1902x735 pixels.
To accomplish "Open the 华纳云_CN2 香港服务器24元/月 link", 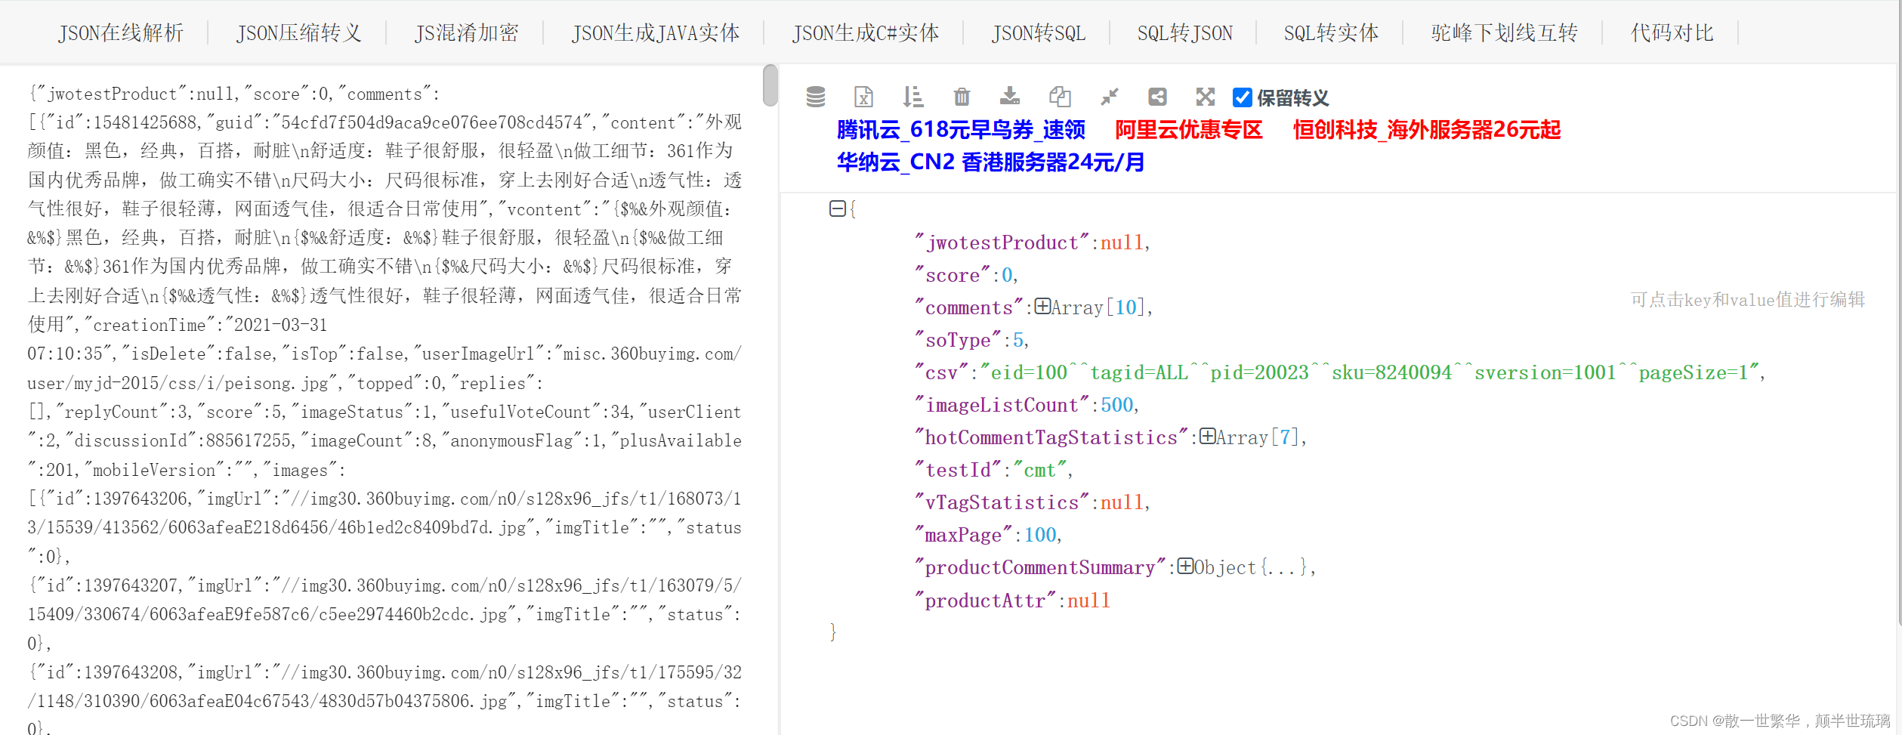I will point(990,162).
